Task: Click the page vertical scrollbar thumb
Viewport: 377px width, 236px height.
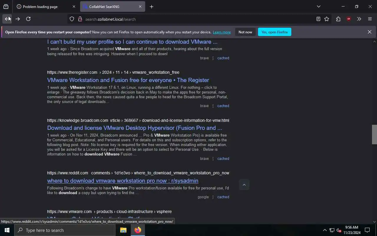Action: [374, 135]
